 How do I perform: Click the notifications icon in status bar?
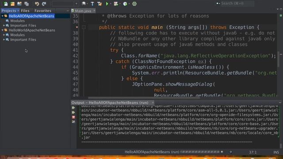(x=230, y=152)
